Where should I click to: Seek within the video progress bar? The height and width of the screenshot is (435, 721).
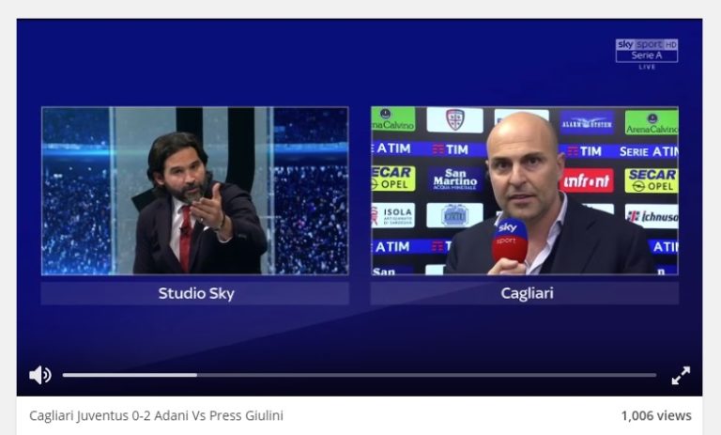pos(360,375)
